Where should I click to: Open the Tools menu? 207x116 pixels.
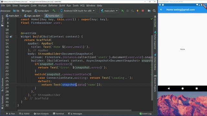75,5
